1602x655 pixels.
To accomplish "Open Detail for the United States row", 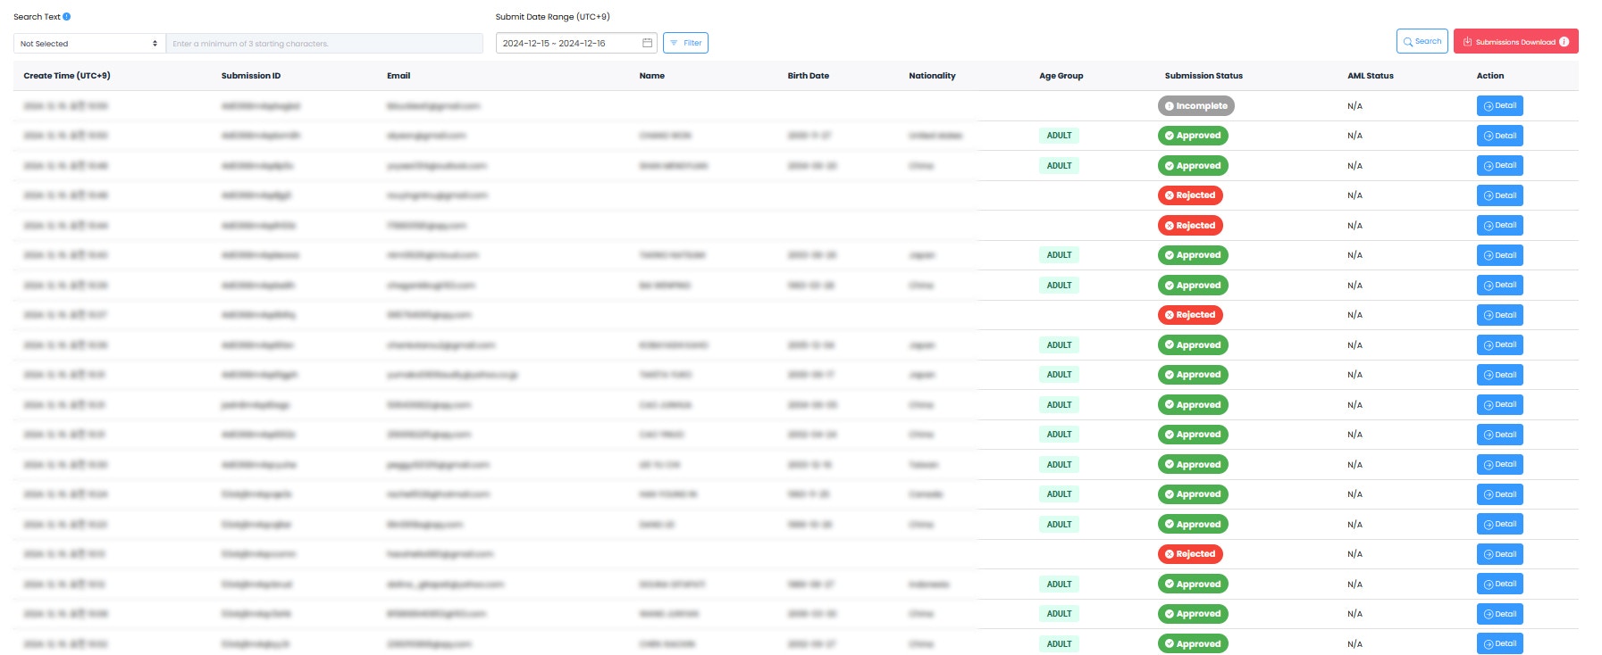I will 1500,136.
